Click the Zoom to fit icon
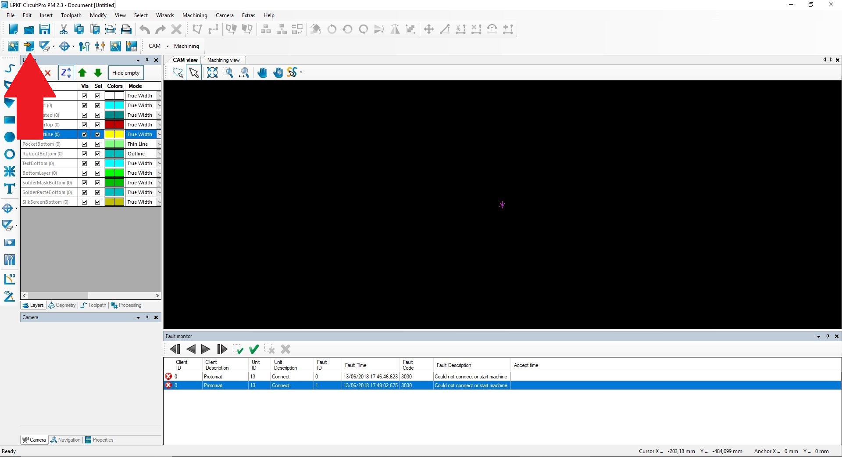Viewport: 842px width, 457px height. (x=212, y=73)
